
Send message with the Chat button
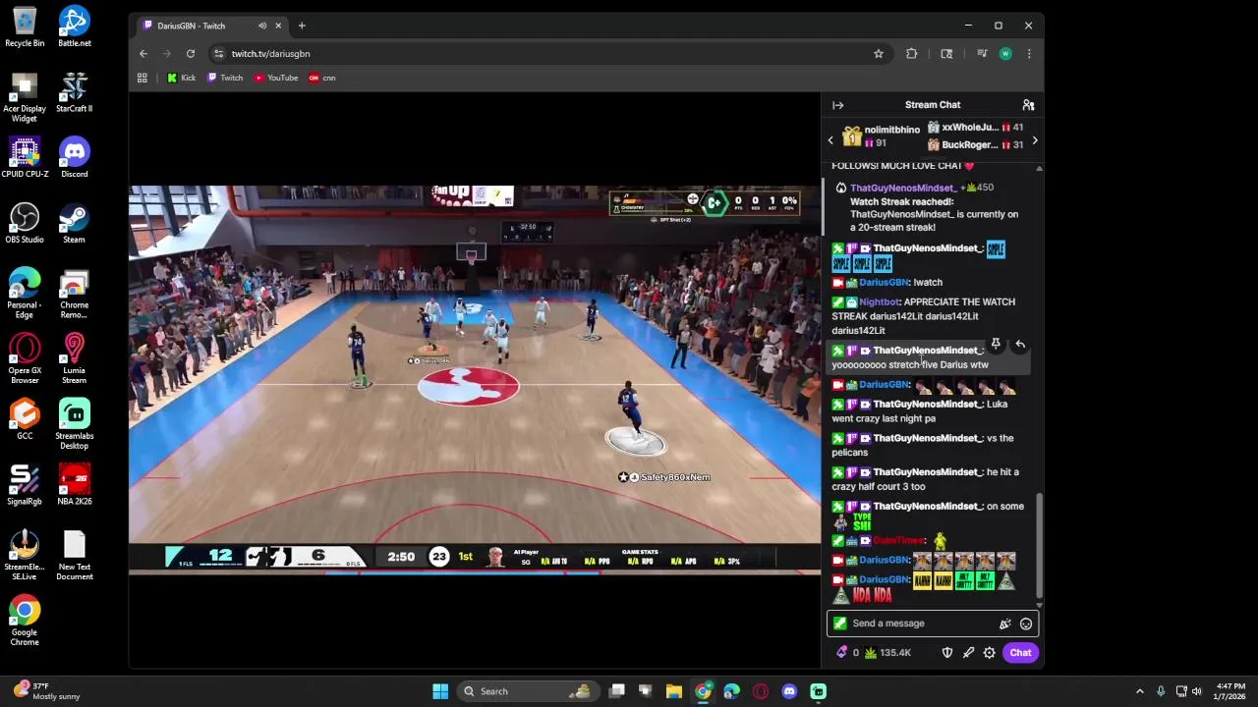pos(1020,653)
